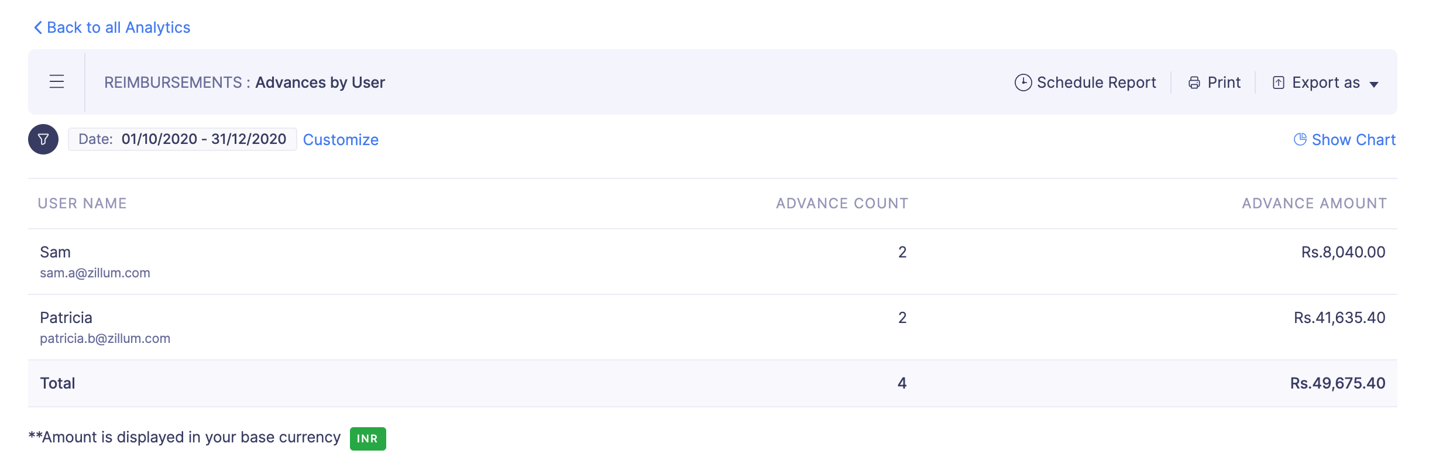This screenshot has height=474, width=1429.
Task: Click the Schedule Report clock icon
Action: click(x=1023, y=83)
